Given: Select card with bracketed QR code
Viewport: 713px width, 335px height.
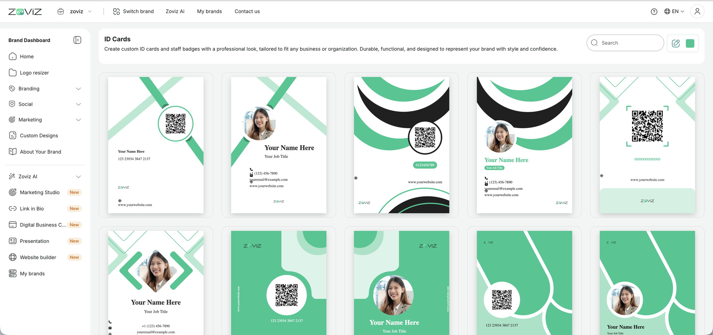Looking at the screenshot, I should [x=647, y=145].
